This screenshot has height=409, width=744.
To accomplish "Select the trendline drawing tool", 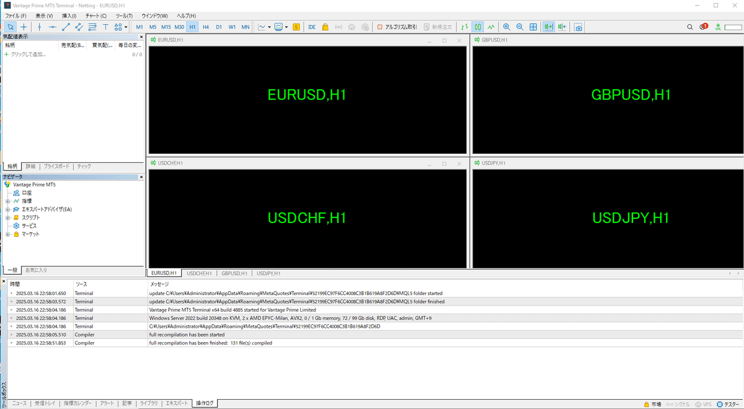I will click(66, 27).
